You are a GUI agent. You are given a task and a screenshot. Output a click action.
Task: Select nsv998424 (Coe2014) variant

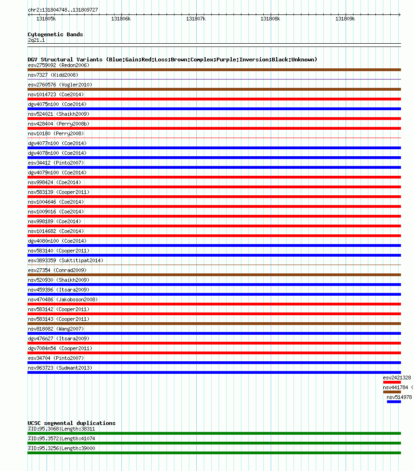point(54,182)
